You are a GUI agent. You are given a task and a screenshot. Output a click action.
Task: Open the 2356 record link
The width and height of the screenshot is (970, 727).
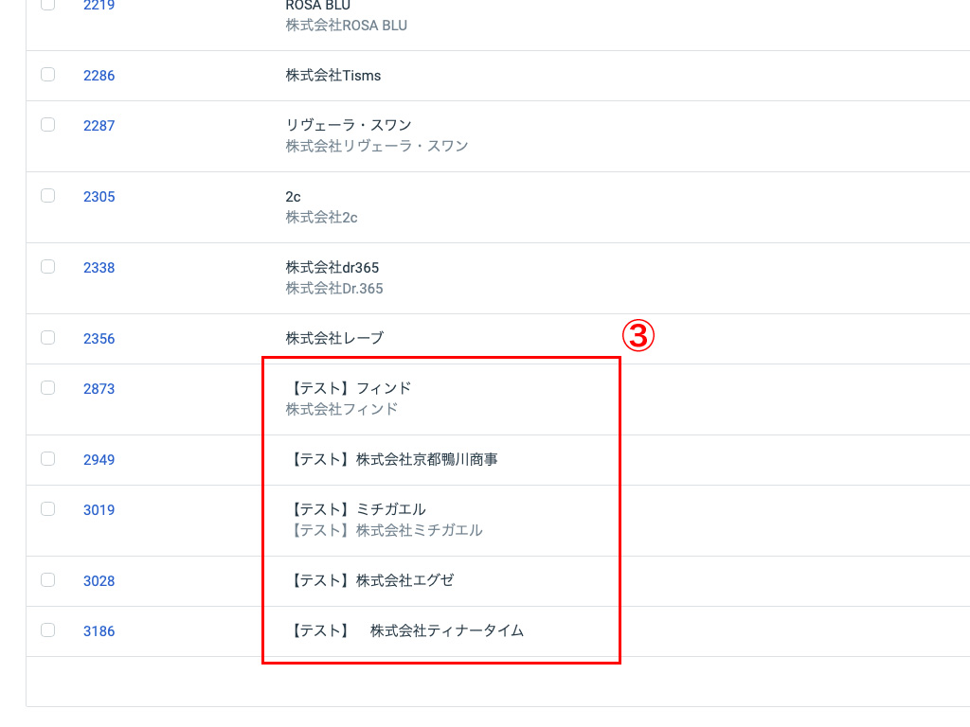pyautogui.click(x=99, y=340)
